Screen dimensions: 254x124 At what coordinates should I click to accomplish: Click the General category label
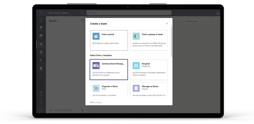click(145, 89)
